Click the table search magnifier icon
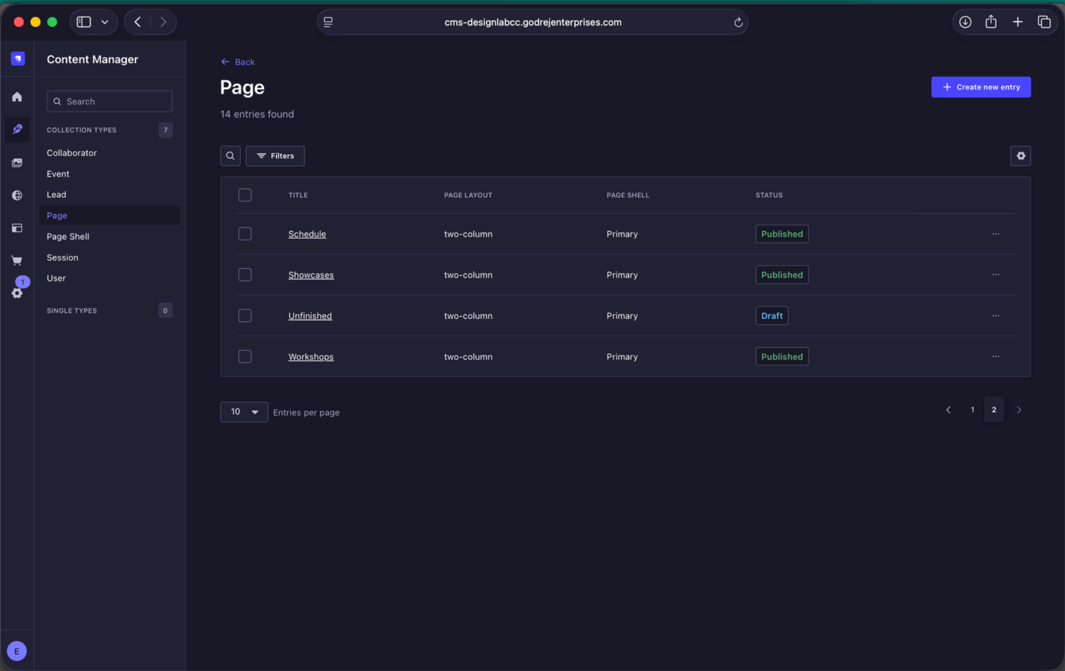This screenshot has height=671, width=1065. tap(230, 156)
